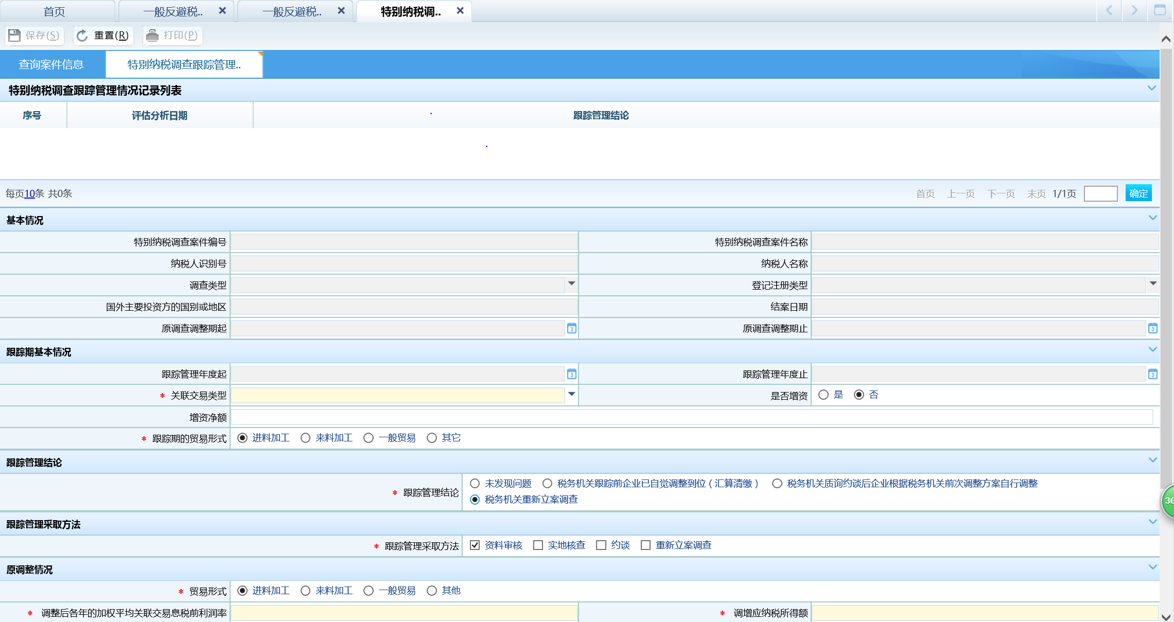Select 未发现问题 conclusion
The image size is (1174, 622).
point(475,484)
